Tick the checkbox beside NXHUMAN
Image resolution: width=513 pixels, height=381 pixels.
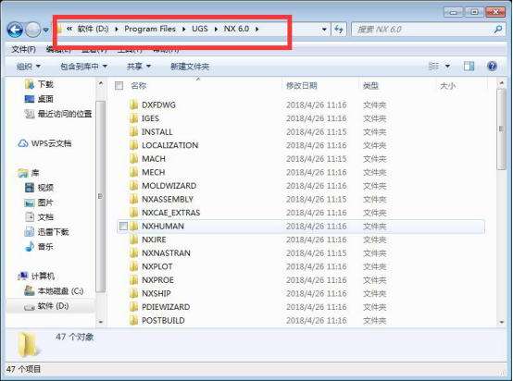click(x=123, y=227)
